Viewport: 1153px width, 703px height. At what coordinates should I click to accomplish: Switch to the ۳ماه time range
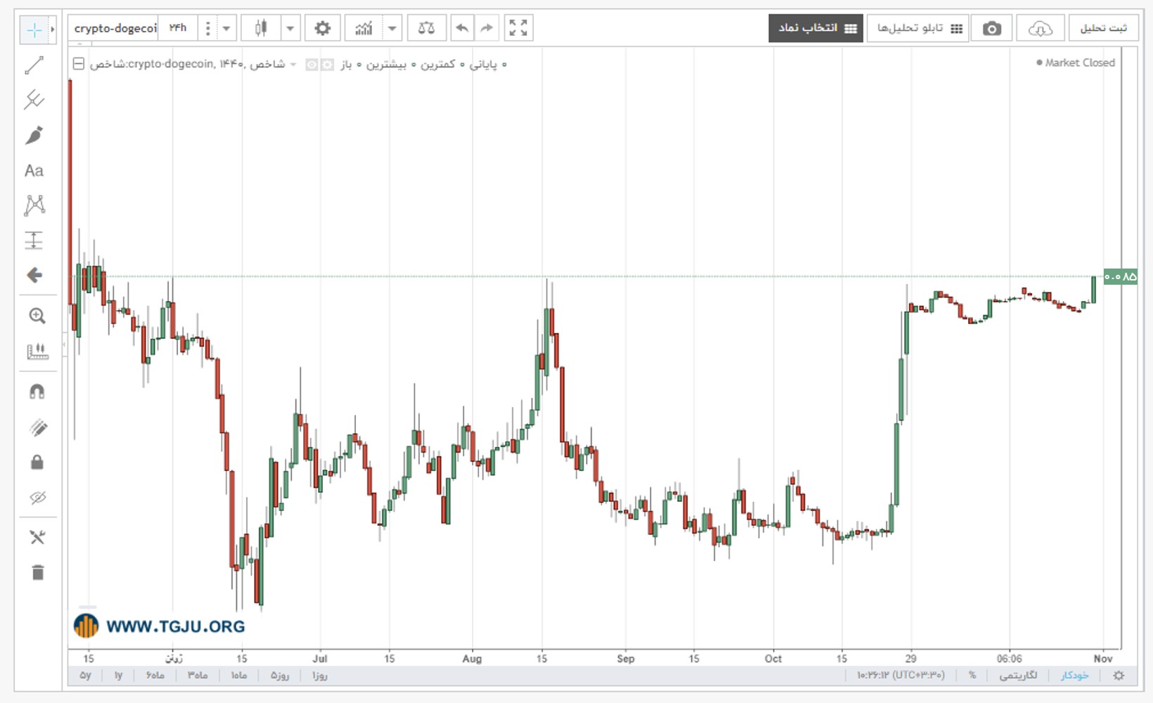pos(197,676)
